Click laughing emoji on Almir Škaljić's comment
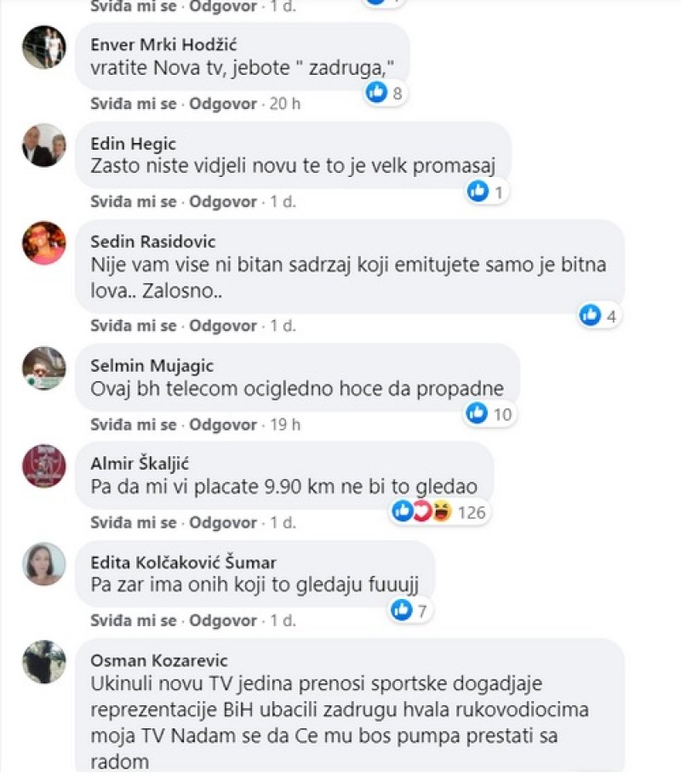 click(x=442, y=511)
